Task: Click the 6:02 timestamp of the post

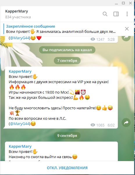Action: [x=111, y=125]
